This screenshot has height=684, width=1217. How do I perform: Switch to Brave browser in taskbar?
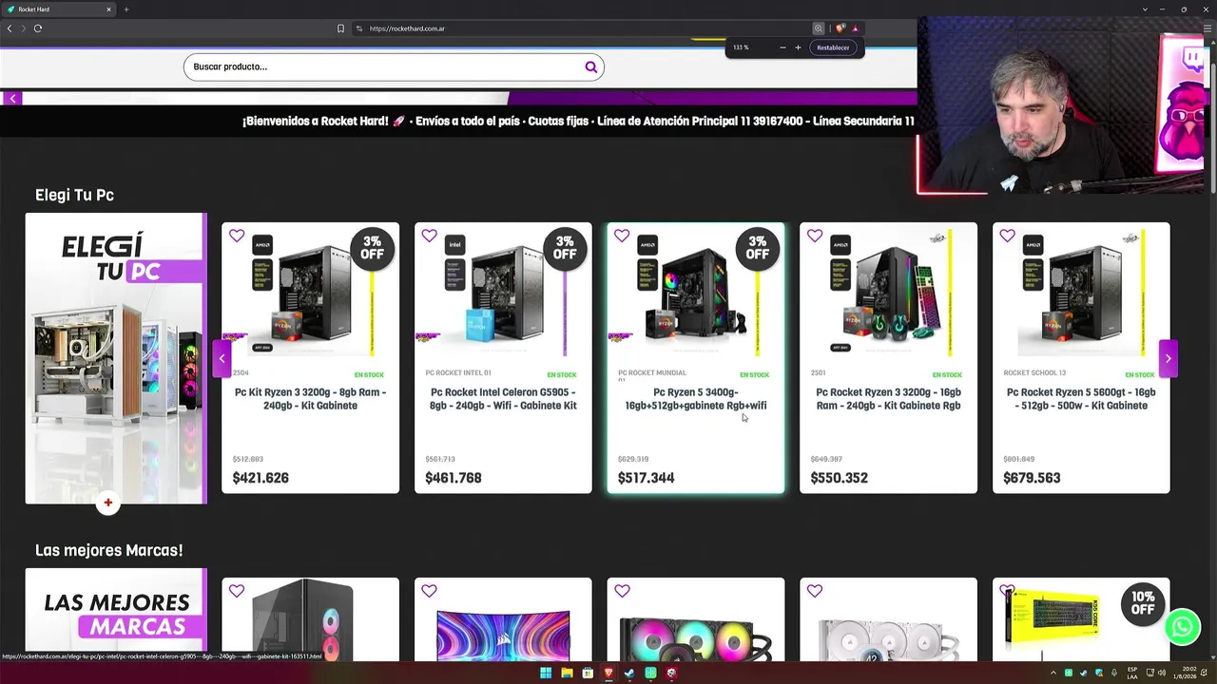[608, 673]
